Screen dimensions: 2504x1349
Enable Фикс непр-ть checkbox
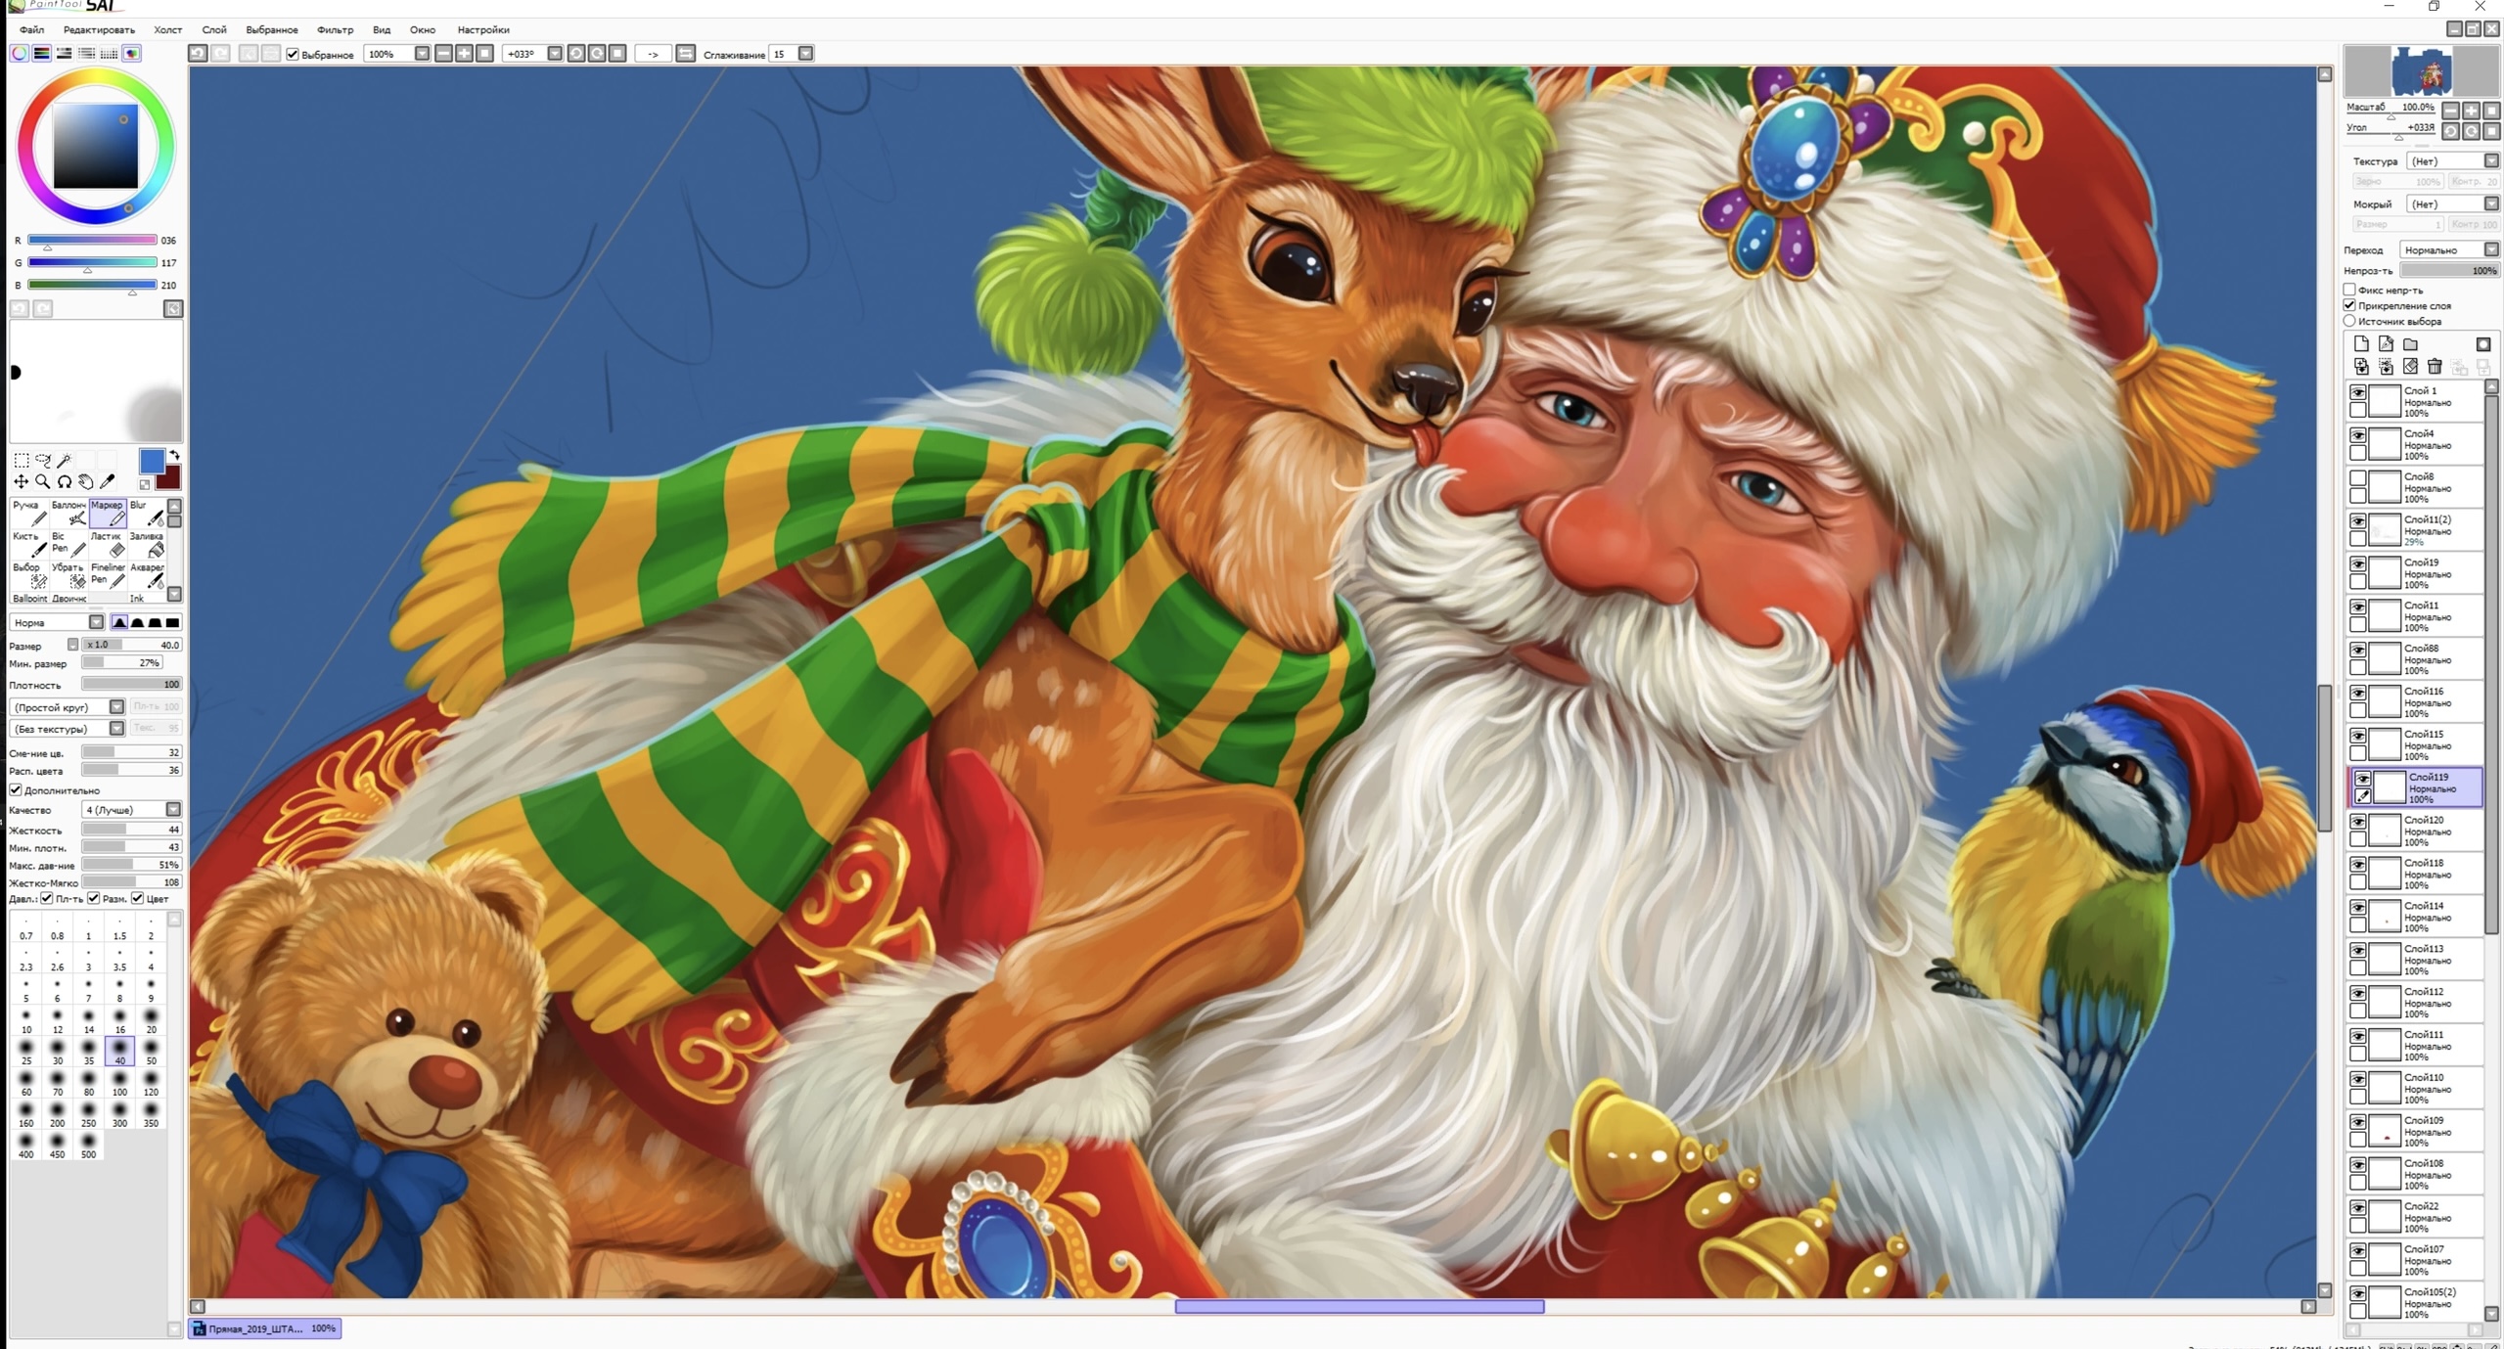pos(2350,290)
